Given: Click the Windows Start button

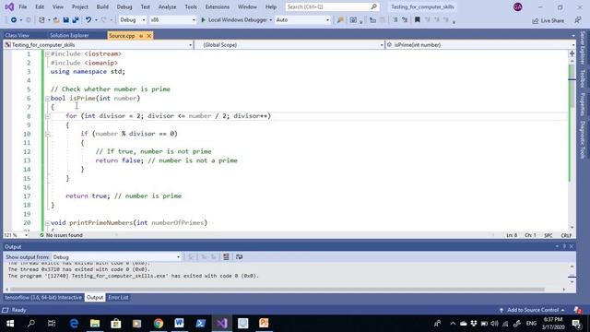Looking at the screenshot, I should pyautogui.click(x=10, y=324).
